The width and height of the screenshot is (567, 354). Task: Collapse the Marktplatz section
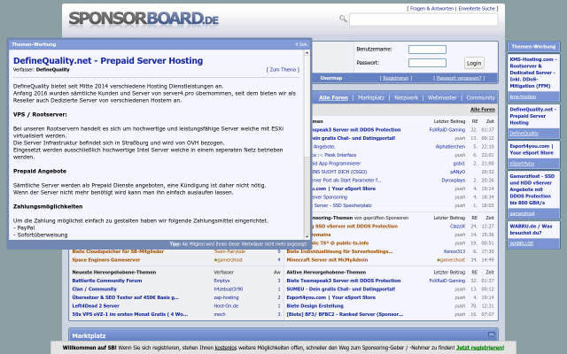pos(491,335)
